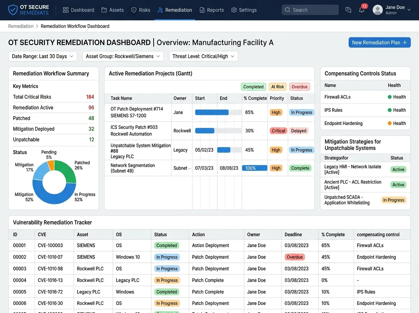Viewport: 419px width, 313px height.
Task: Click the Active badge for Legacy HMI
Action: [x=398, y=169]
